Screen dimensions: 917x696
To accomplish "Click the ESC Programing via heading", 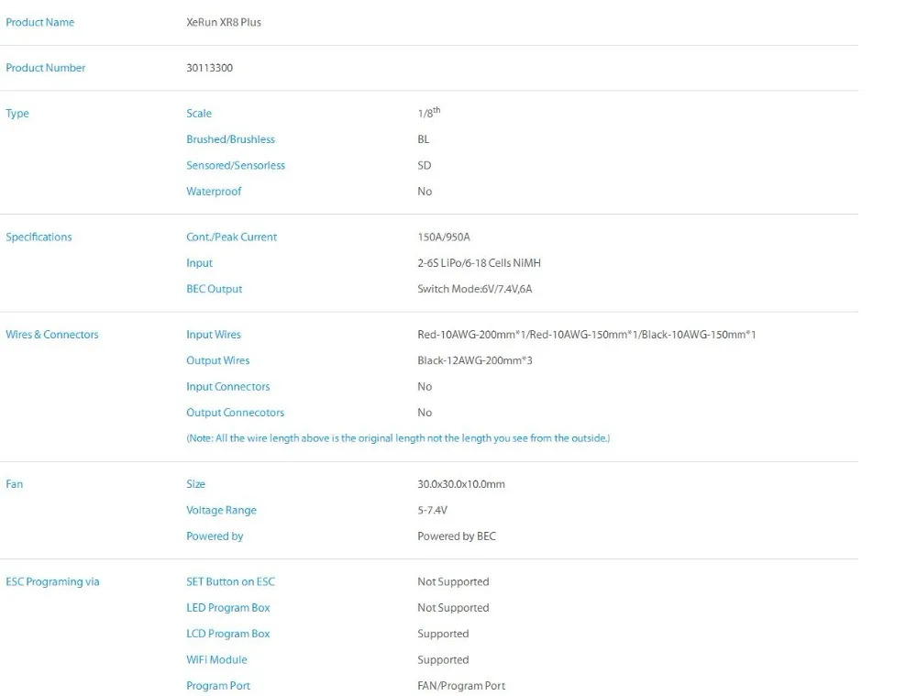I will pyautogui.click(x=53, y=582).
